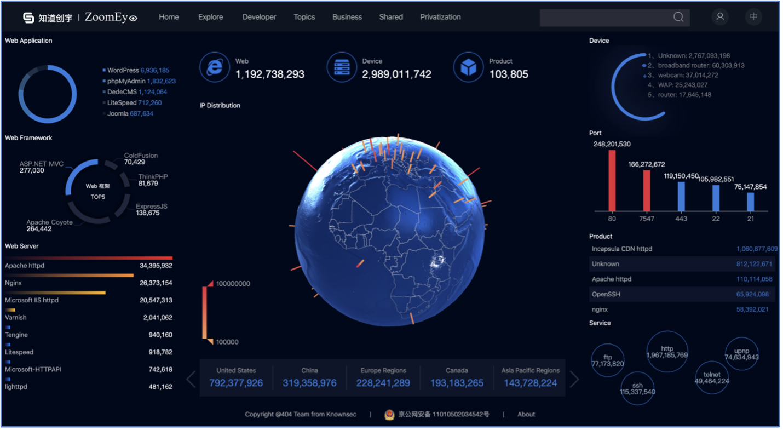Click the Apache Coyote framework label
The height and width of the screenshot is (430, 783).
tap(49, 226)
